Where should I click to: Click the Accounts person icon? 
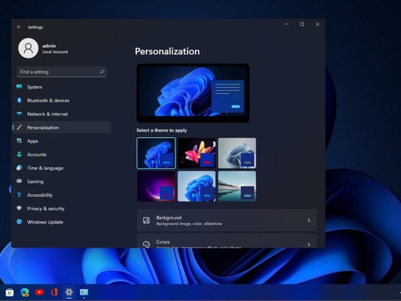19,154
